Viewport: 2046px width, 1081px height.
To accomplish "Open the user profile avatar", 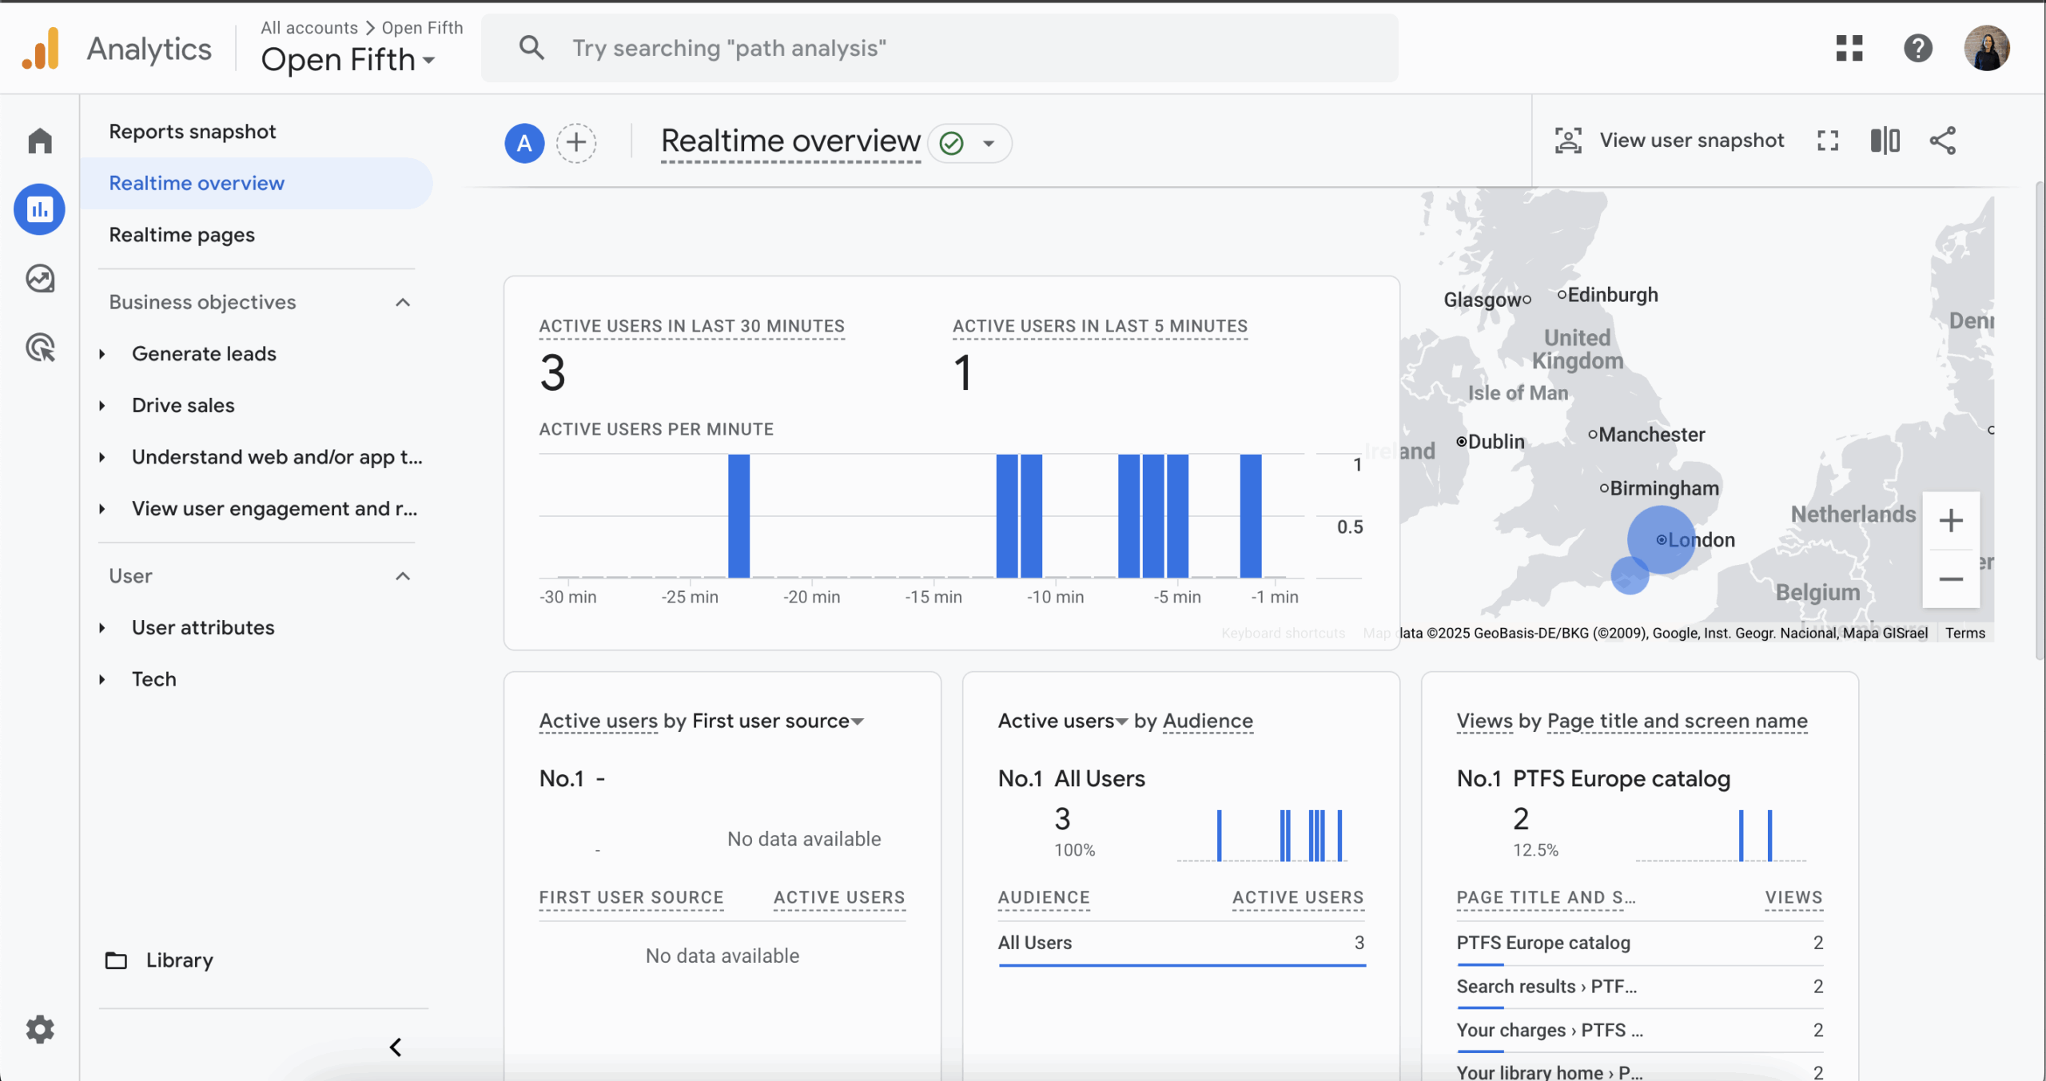I will point(1987,48).
